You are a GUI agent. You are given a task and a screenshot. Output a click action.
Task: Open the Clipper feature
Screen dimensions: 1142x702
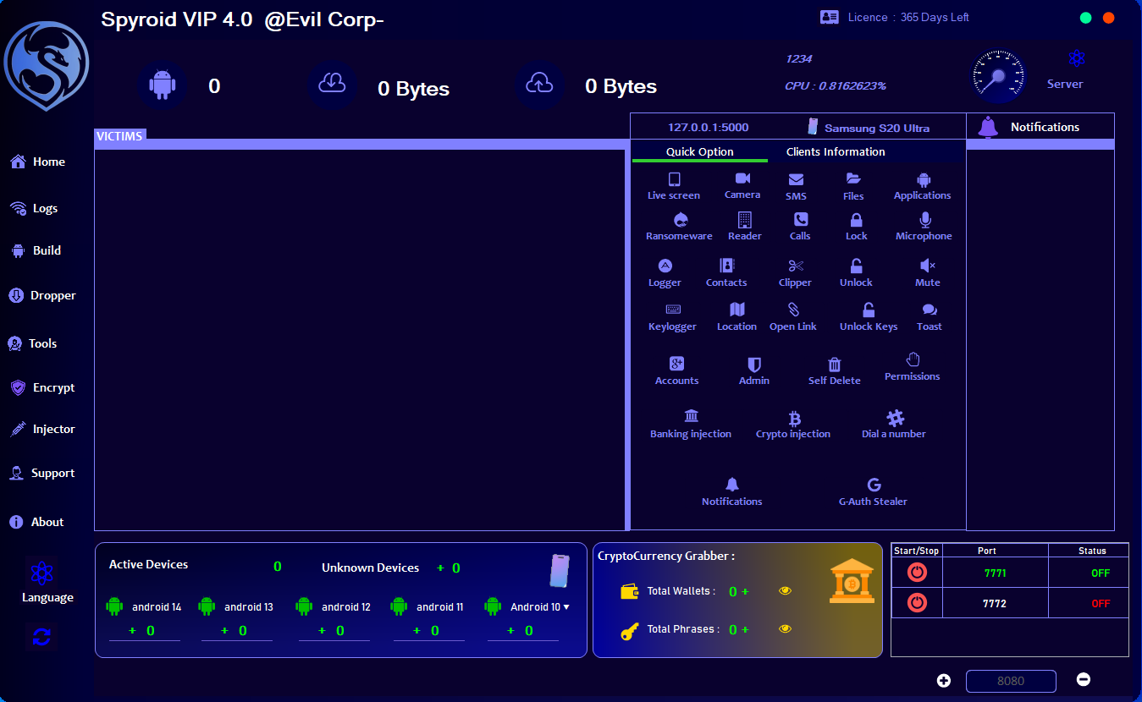pos(794,271)
